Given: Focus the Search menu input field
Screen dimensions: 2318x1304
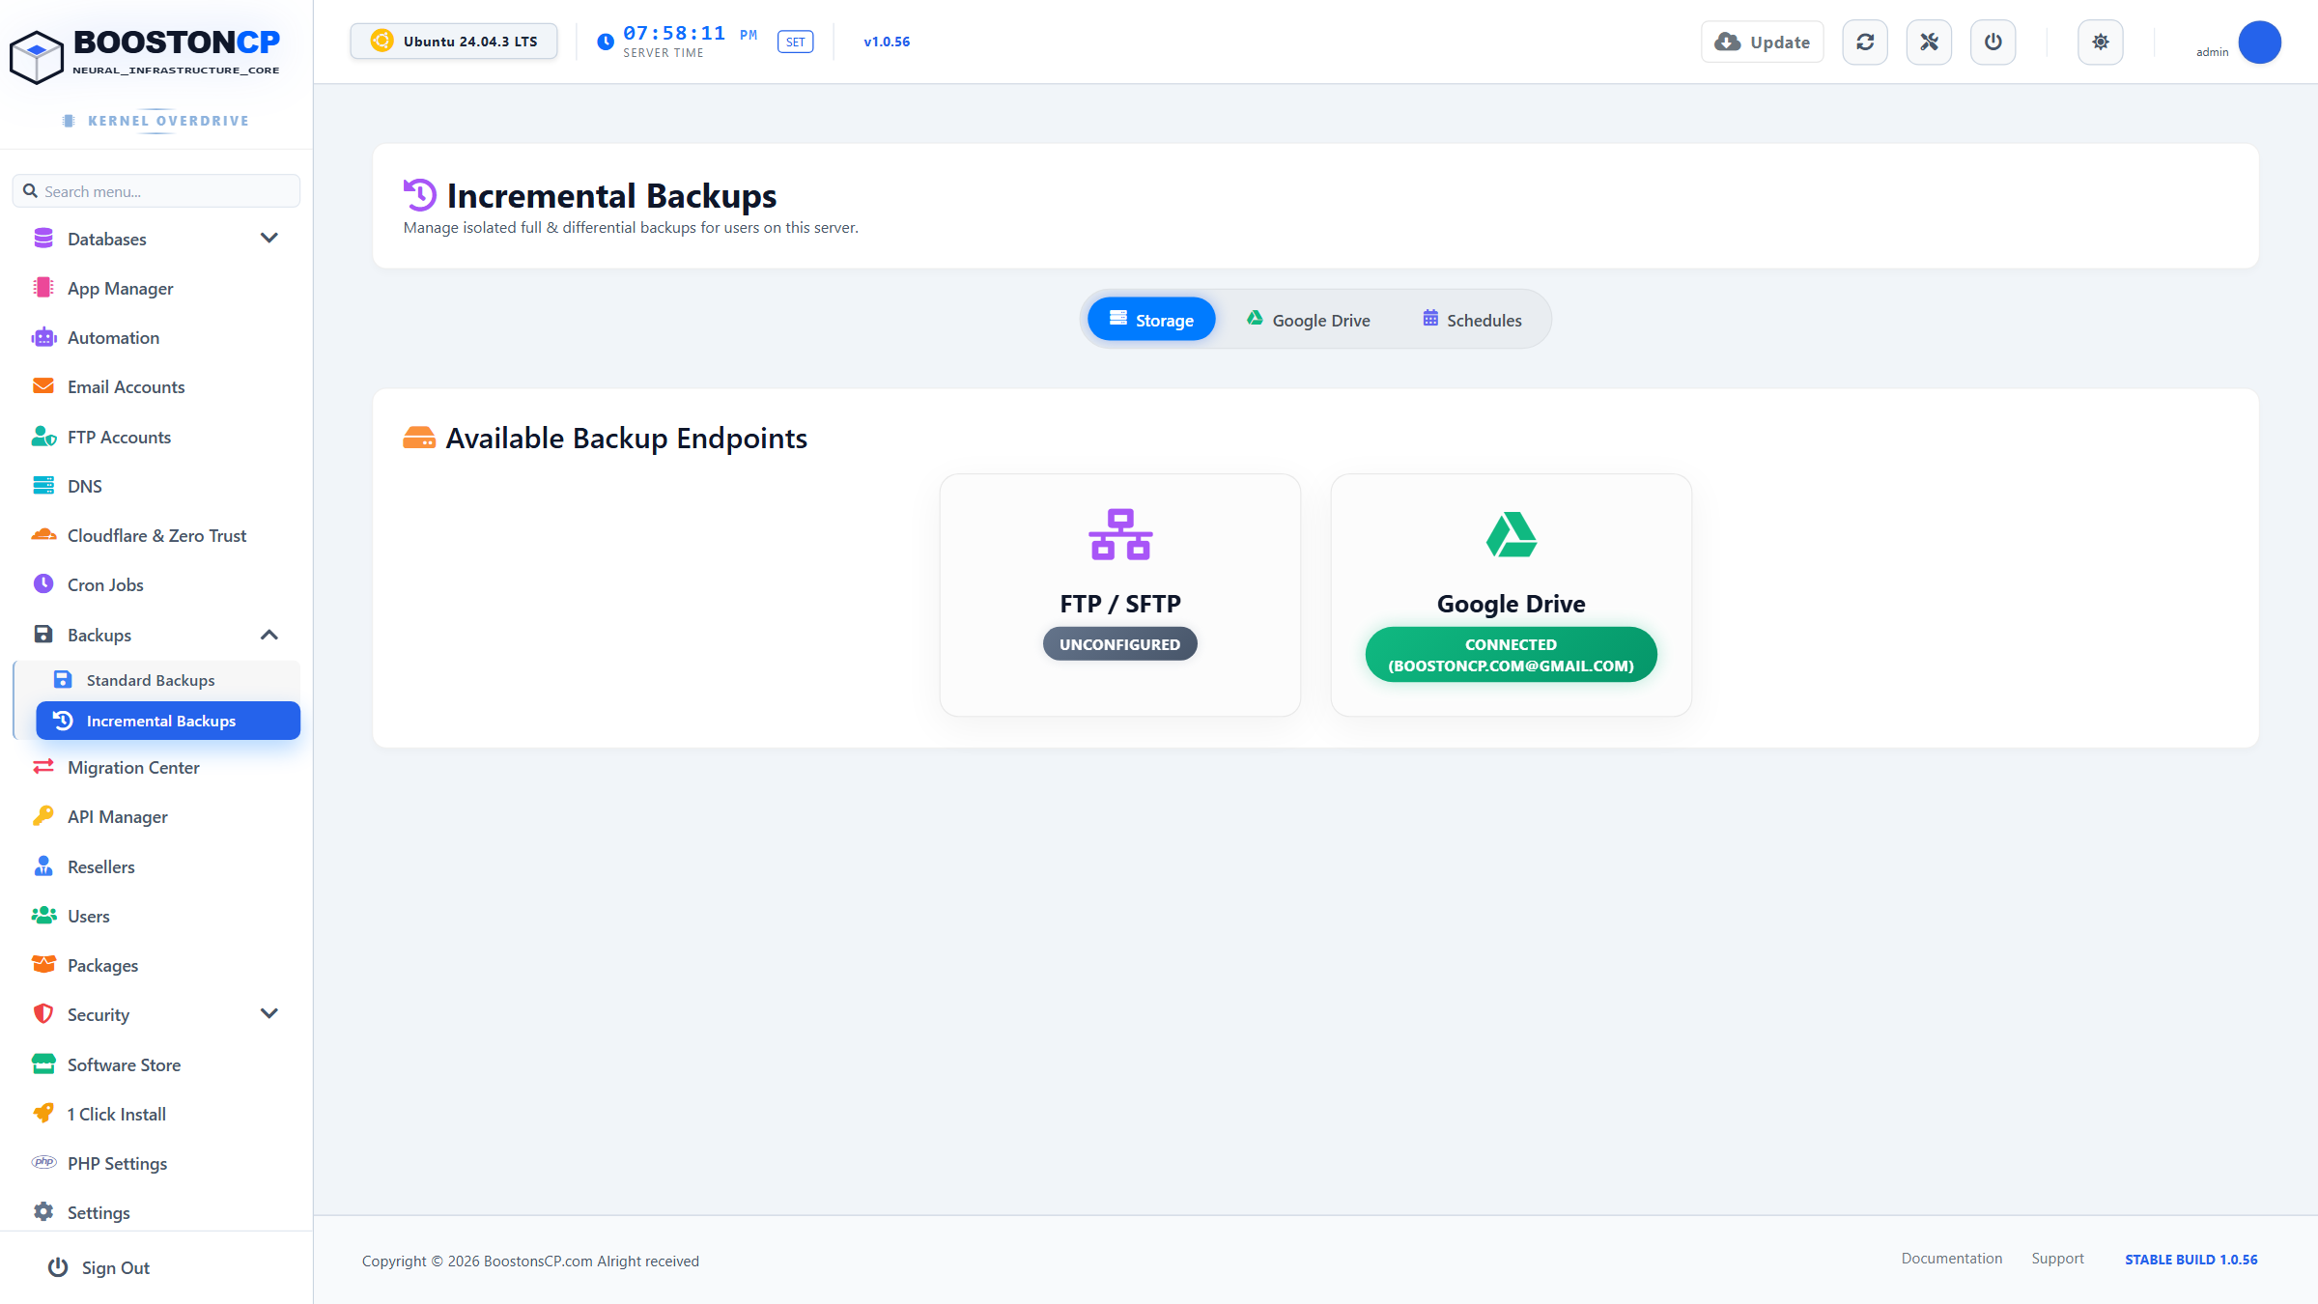Looking at the screenshot, I should click(x=156, y=191).
